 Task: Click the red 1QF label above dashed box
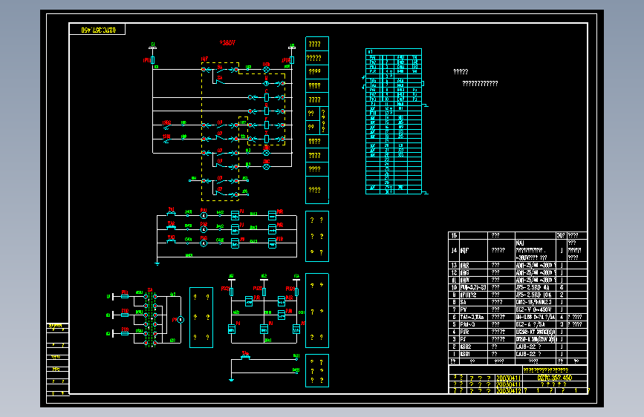204,59
